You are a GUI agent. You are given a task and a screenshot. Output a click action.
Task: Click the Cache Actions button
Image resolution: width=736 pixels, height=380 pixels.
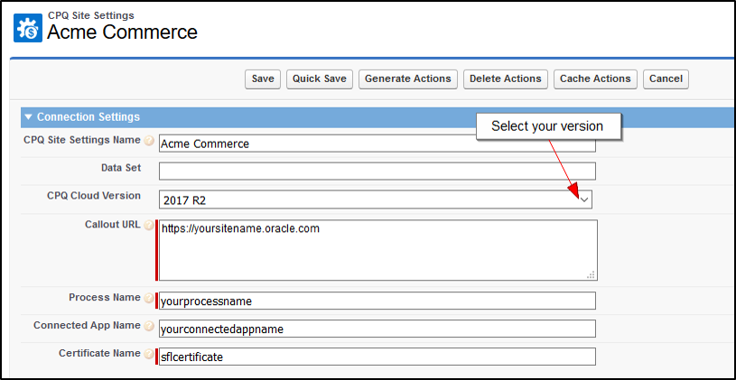tap(596, 79)
